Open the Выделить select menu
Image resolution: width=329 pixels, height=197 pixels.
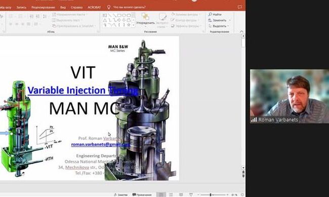pyautogui.click(x=219, y=26)
